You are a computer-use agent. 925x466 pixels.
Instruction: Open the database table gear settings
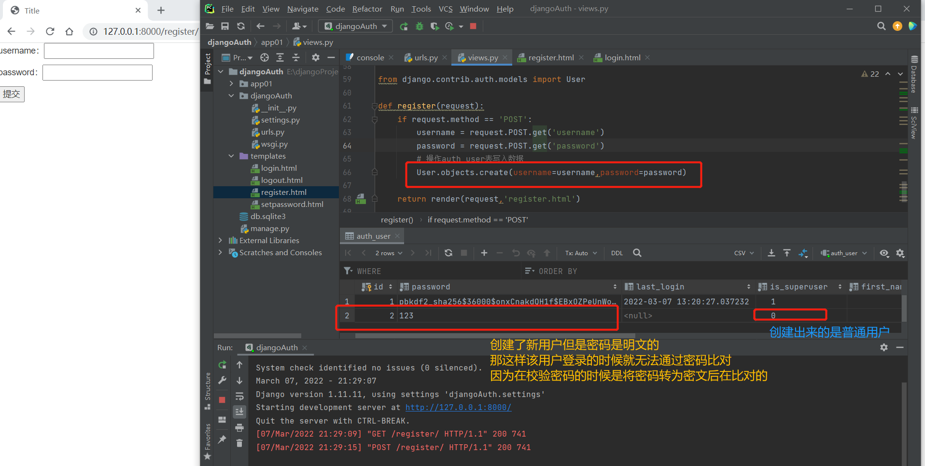[x=900, y=253]
